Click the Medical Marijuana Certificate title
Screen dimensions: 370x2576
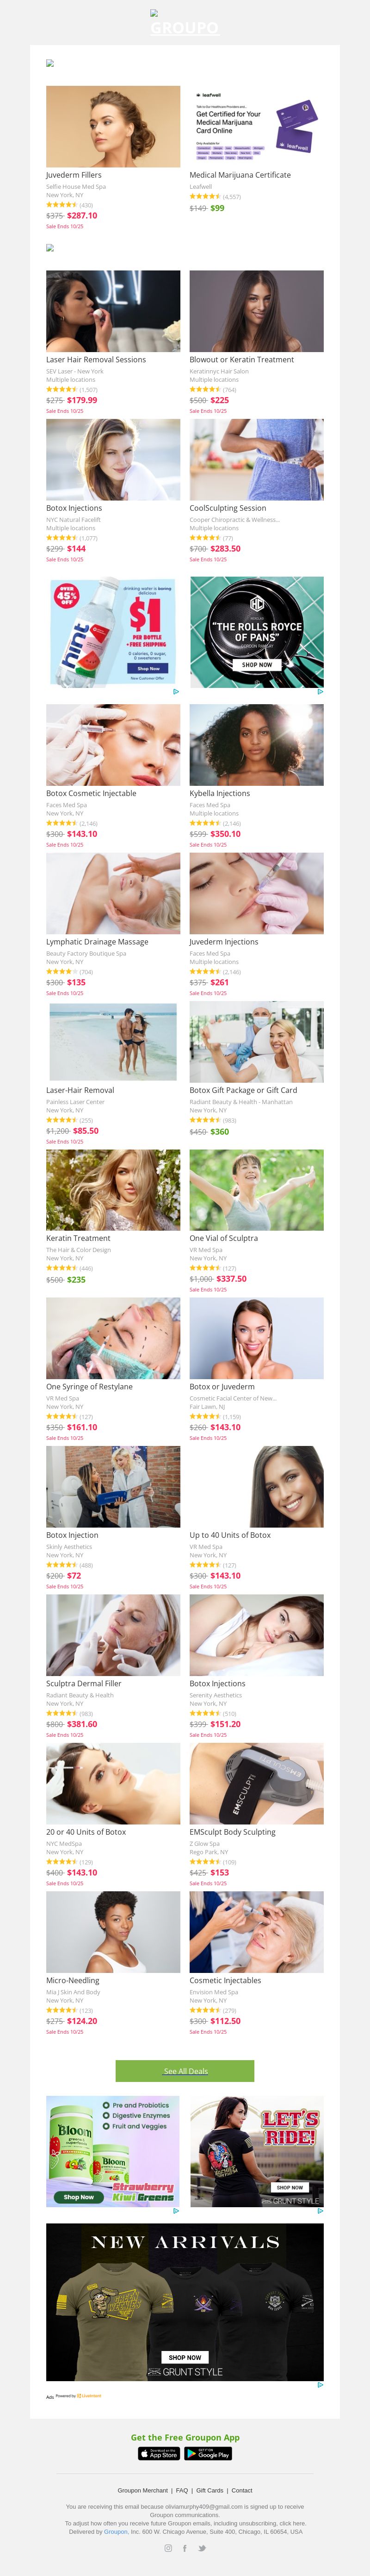click(x=240, y=175)
